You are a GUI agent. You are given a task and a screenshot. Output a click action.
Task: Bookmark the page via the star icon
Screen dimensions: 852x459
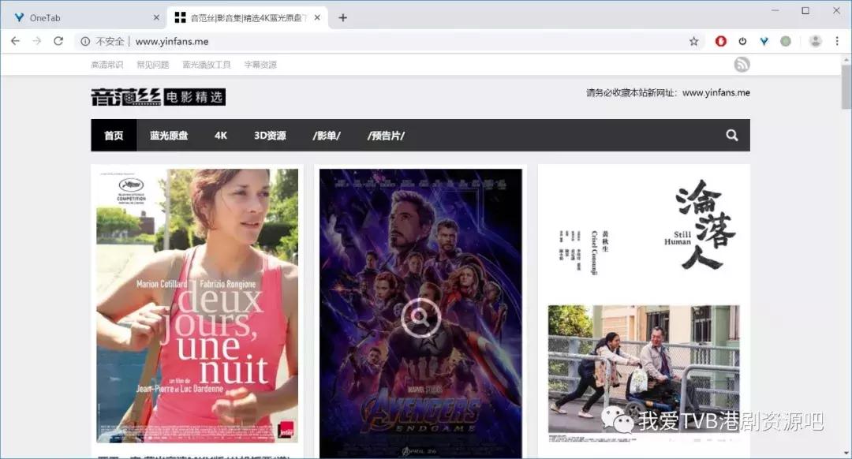[x=692, y=40]
